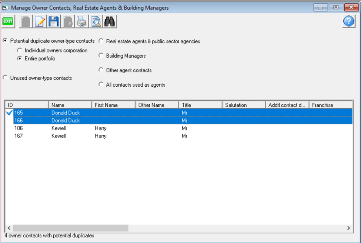Click Mr title in row 167

pos(185,136)
